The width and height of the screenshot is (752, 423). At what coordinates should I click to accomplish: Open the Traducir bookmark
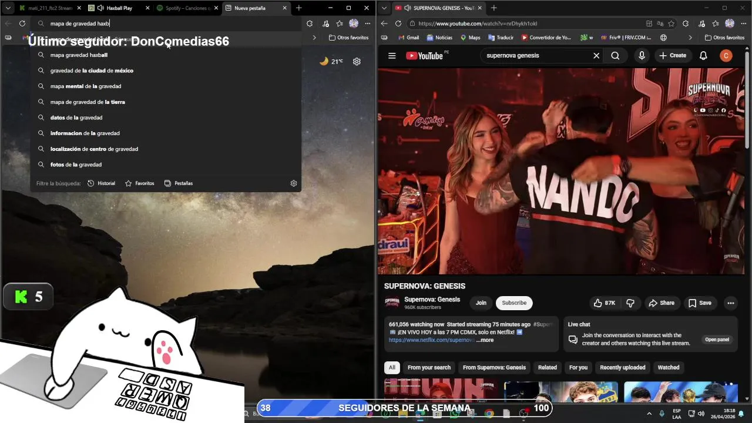(x=501, y=38)
